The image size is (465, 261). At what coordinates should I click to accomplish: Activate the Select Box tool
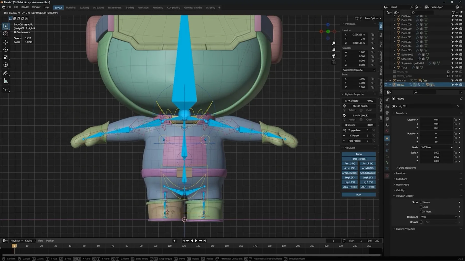point(6,26)
